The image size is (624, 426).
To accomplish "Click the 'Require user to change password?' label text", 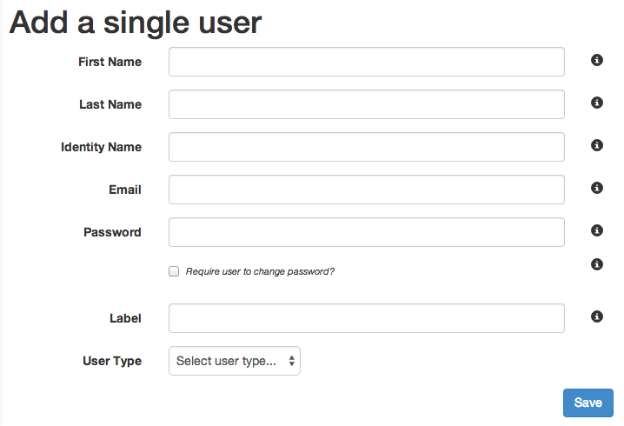I will (260, 271).
